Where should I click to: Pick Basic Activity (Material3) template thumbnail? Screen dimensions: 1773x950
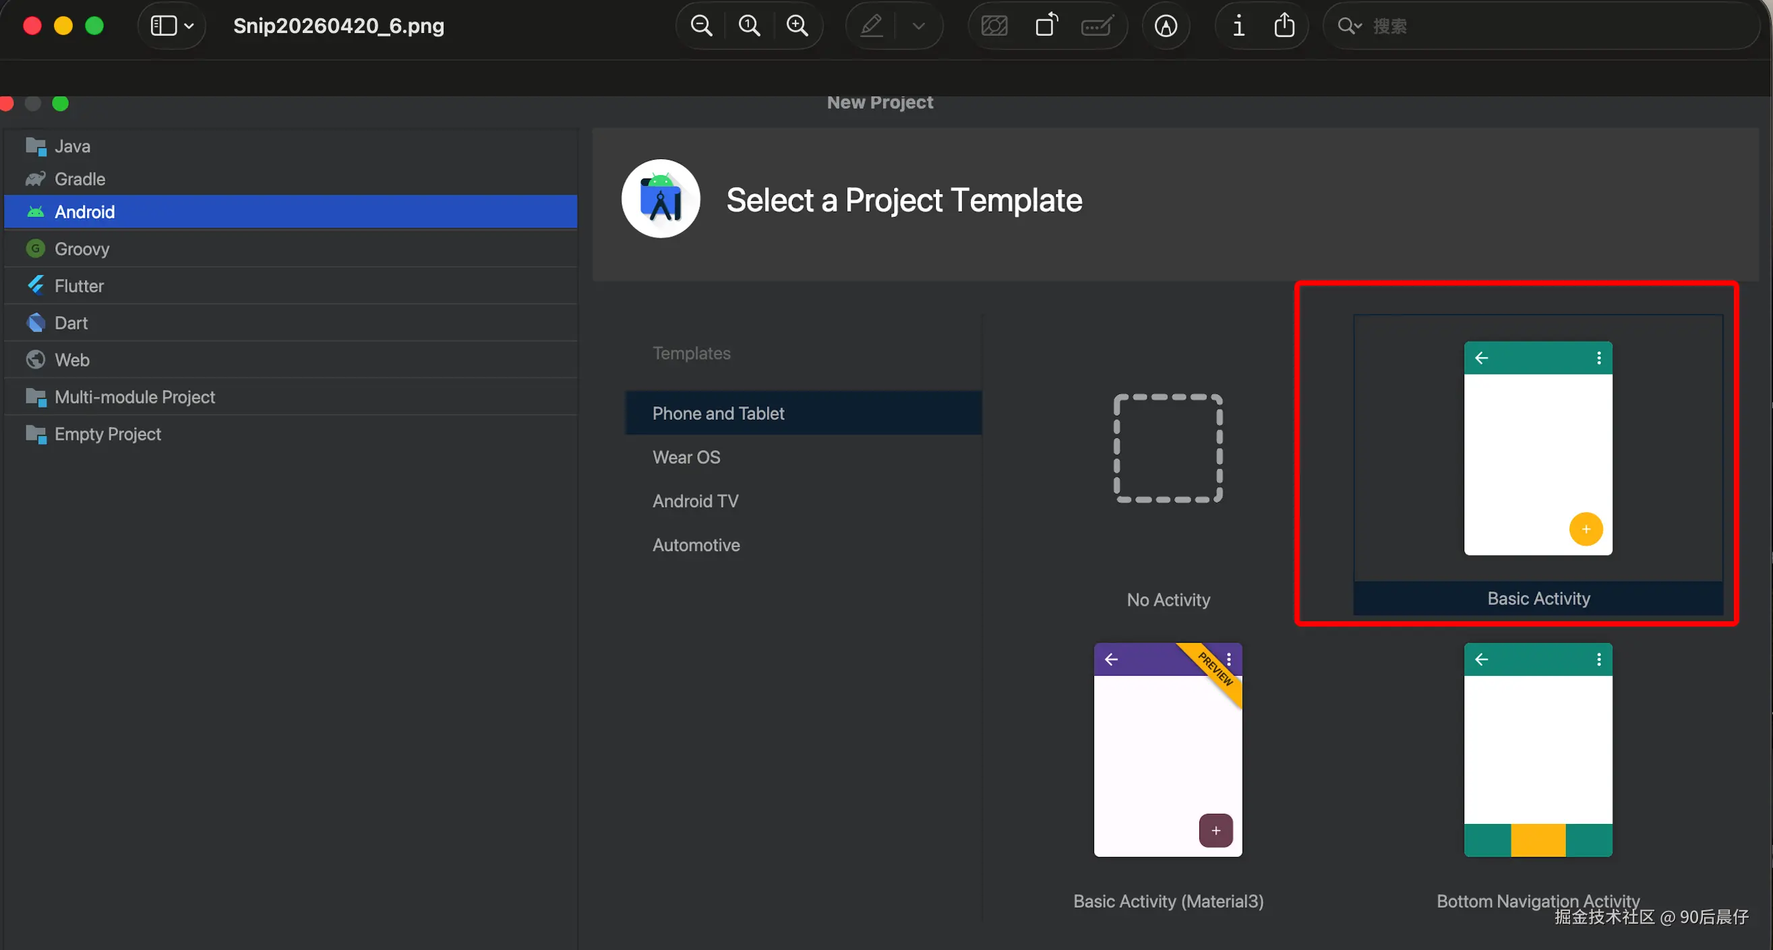[1168, 750]
